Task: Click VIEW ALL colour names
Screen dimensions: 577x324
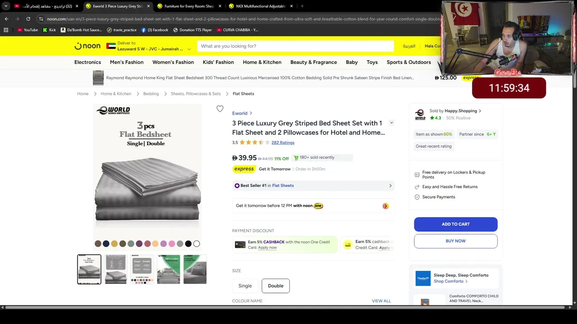Action: (381, 301)
